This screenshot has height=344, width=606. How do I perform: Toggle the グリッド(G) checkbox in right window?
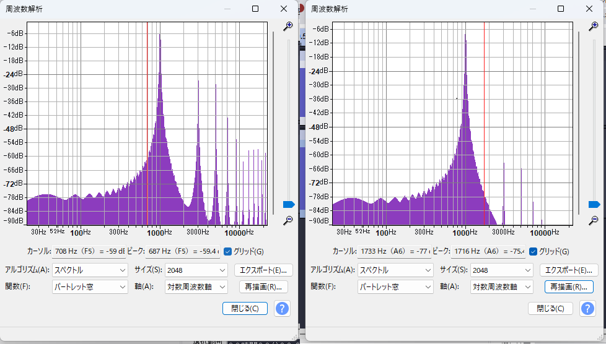(x=533, y=251)
